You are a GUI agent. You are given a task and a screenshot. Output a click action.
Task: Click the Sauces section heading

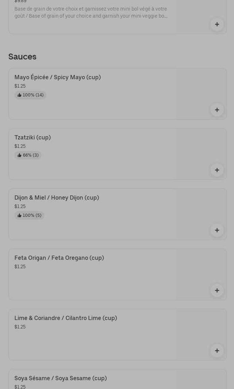coord(22,56)
